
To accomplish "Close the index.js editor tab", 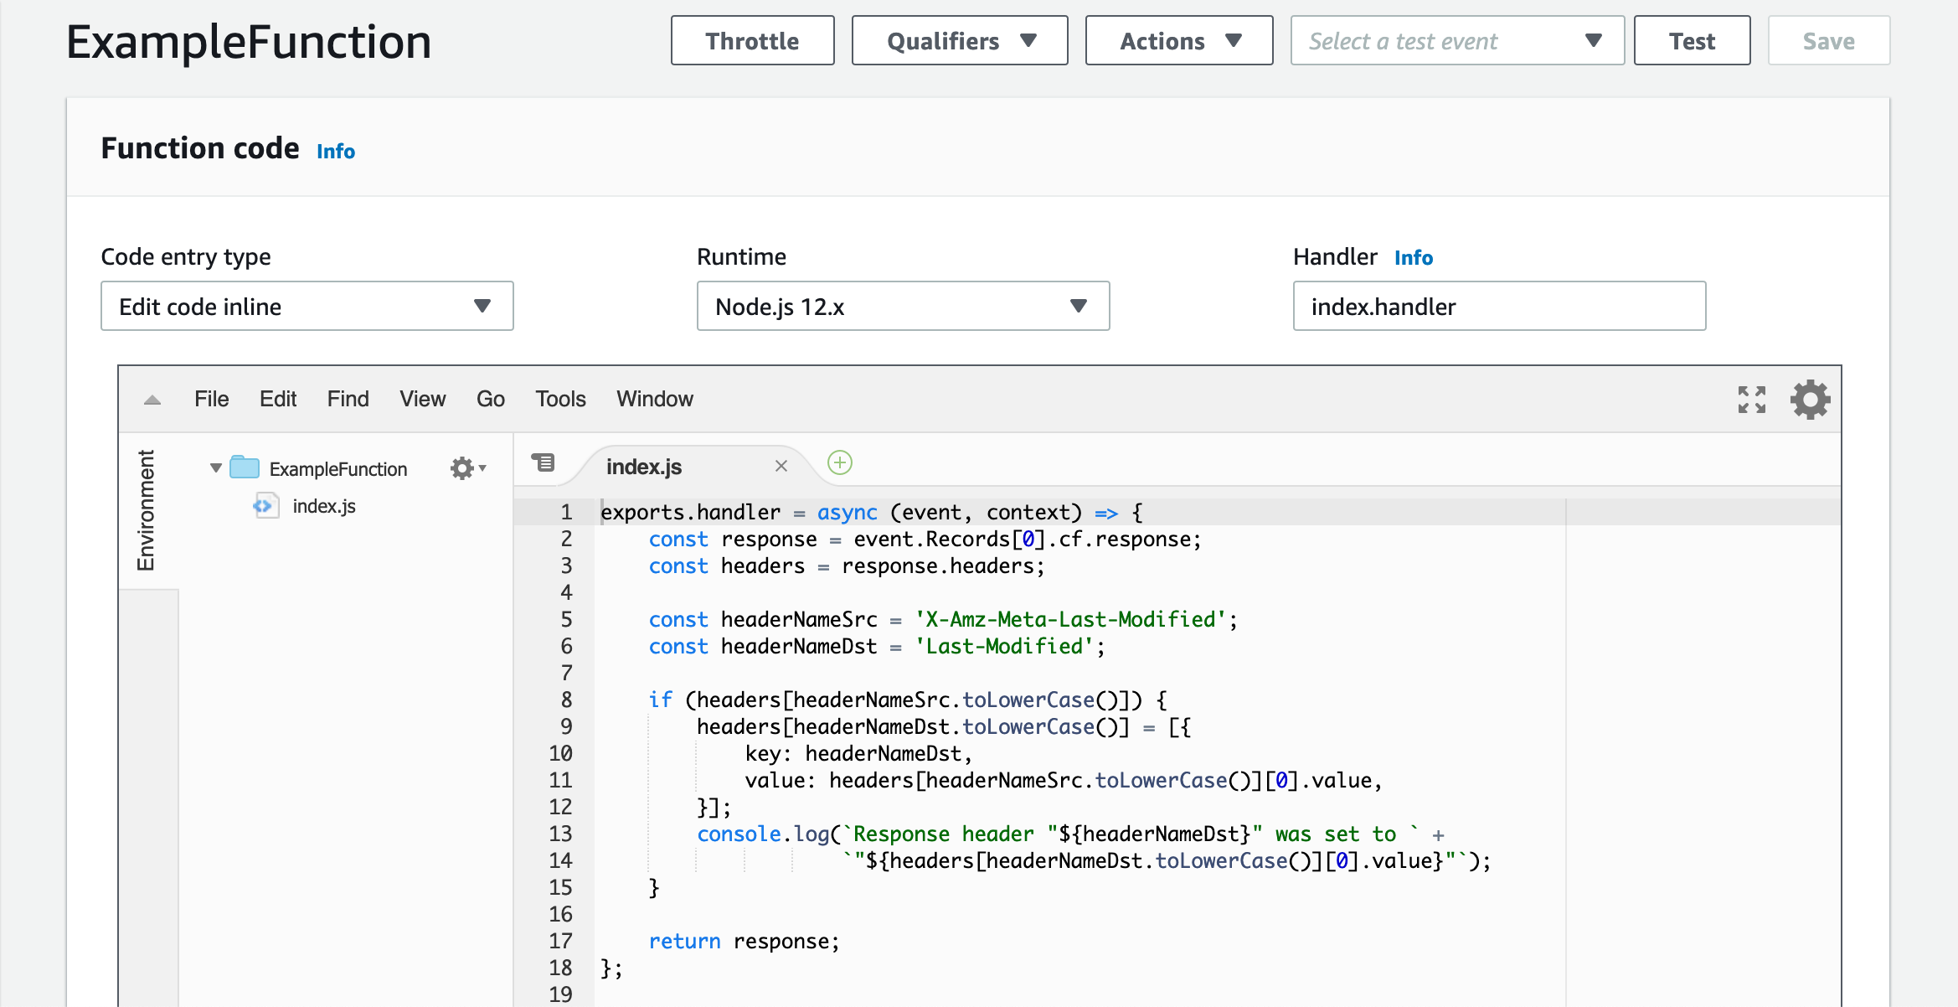I will coord(781,466).
